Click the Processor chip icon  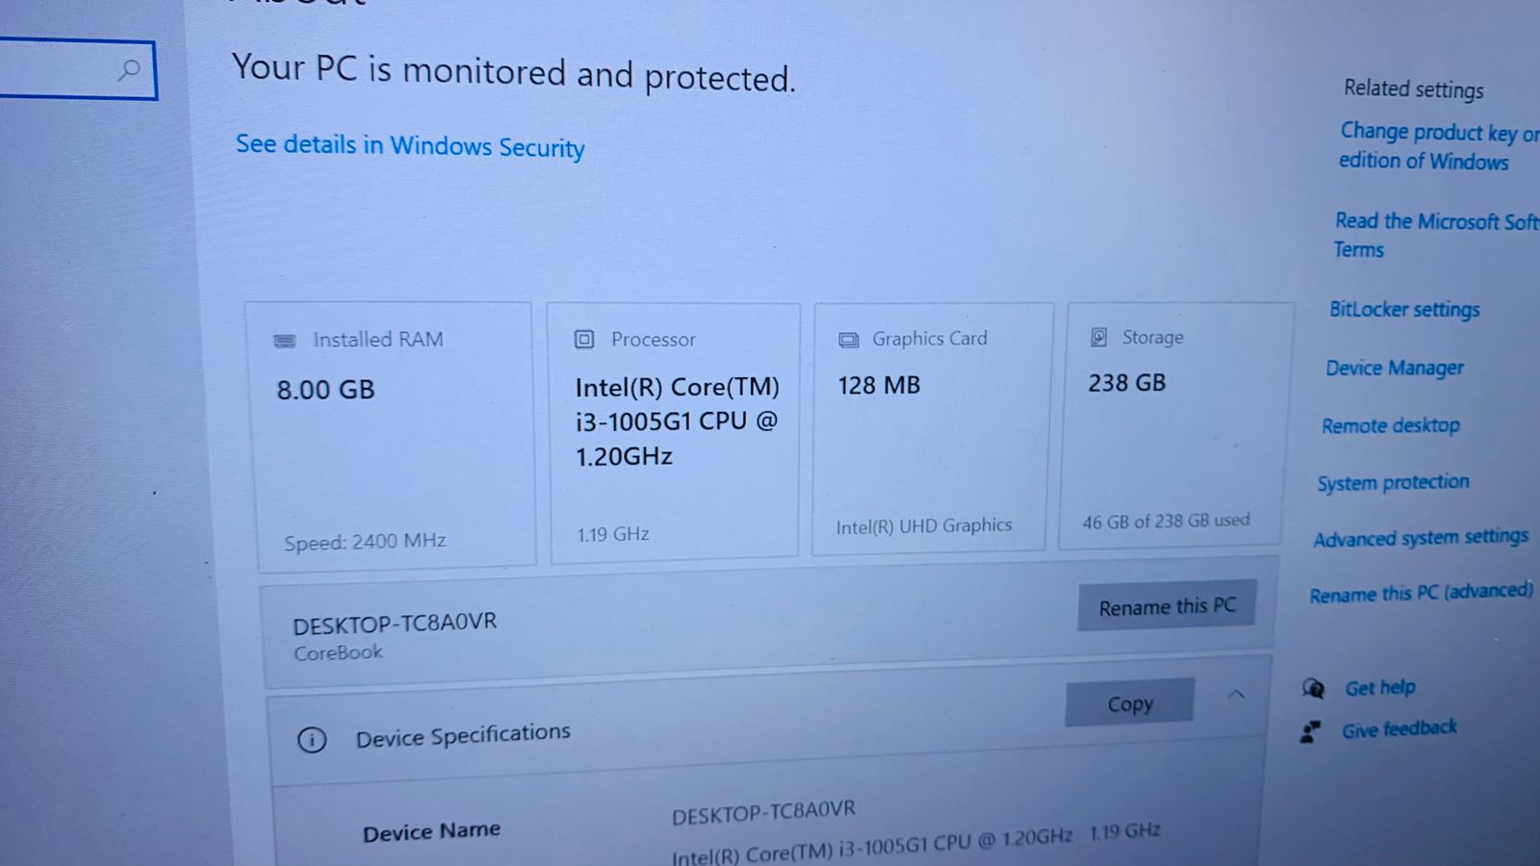pos(584,339)
